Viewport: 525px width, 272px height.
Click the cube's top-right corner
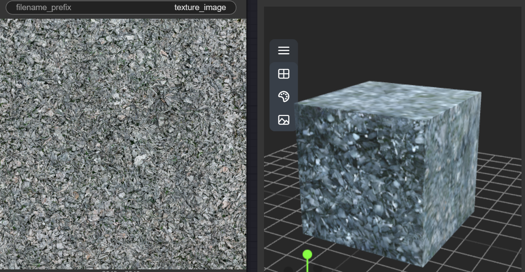[481, 92]
